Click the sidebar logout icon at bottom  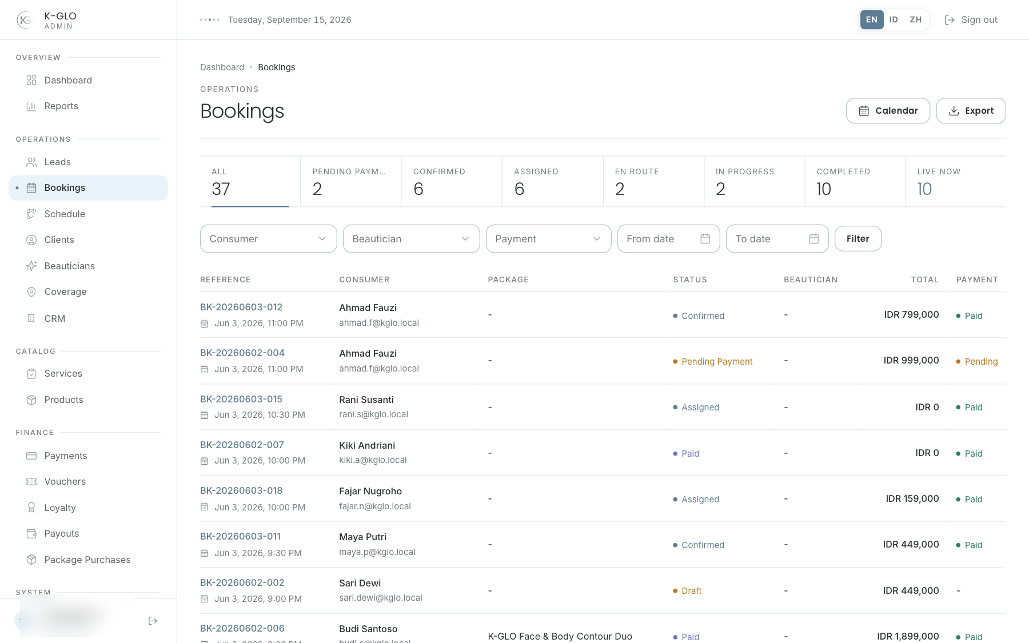point(153,621)
